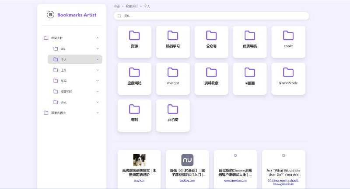Open the chatgpt folder card
Screen dimensions: 350x189
[x=173, y=79]
